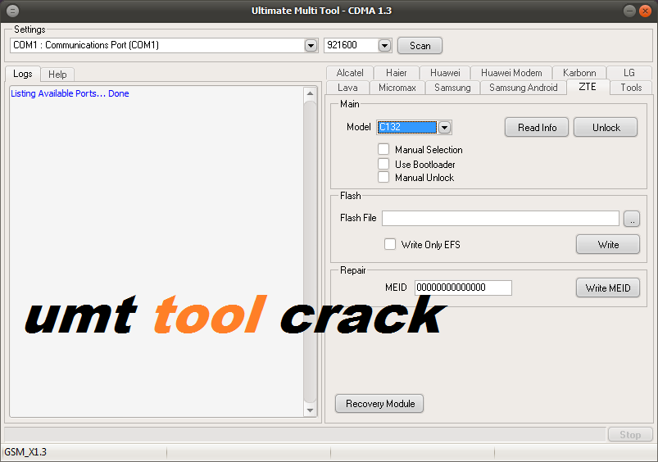Viewport: 658px width, 462px height.
Task: Switch to the Logs tab
Action: [x=23, y=74]
